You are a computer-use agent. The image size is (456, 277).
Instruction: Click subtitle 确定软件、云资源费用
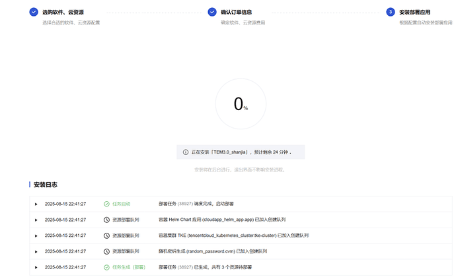click(243, 22)
